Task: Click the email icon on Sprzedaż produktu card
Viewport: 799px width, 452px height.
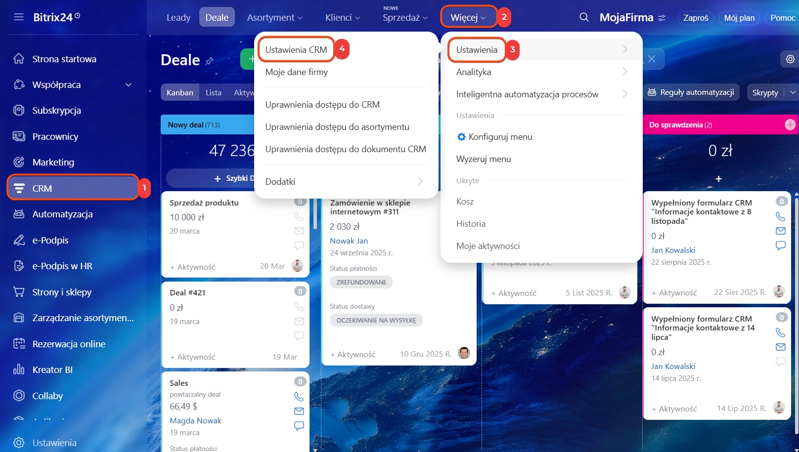Action: (299, 231)
